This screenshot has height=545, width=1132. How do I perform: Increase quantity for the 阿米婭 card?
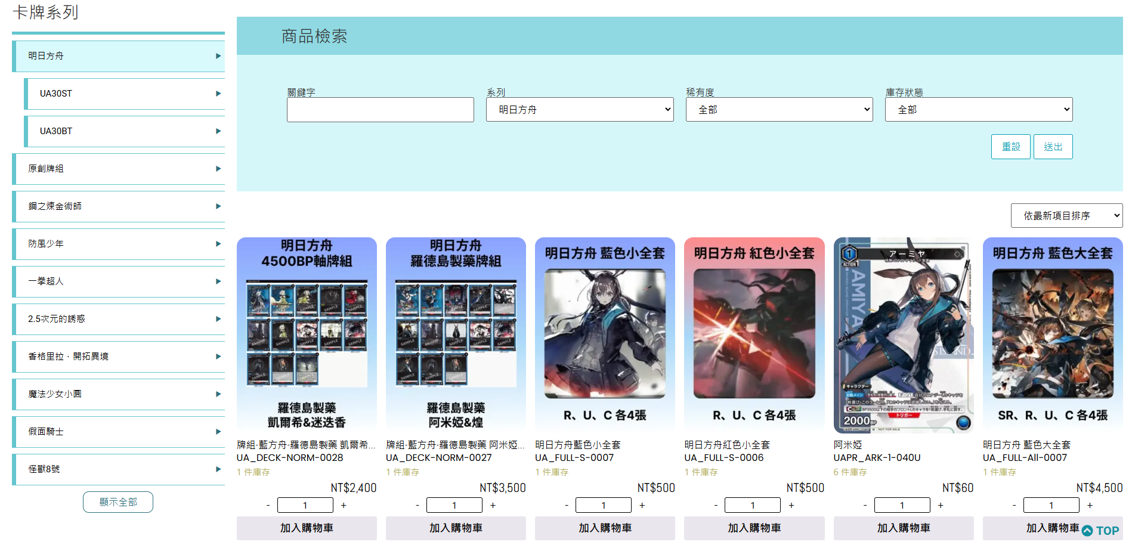pyautogui.click(x=941, y=505)
